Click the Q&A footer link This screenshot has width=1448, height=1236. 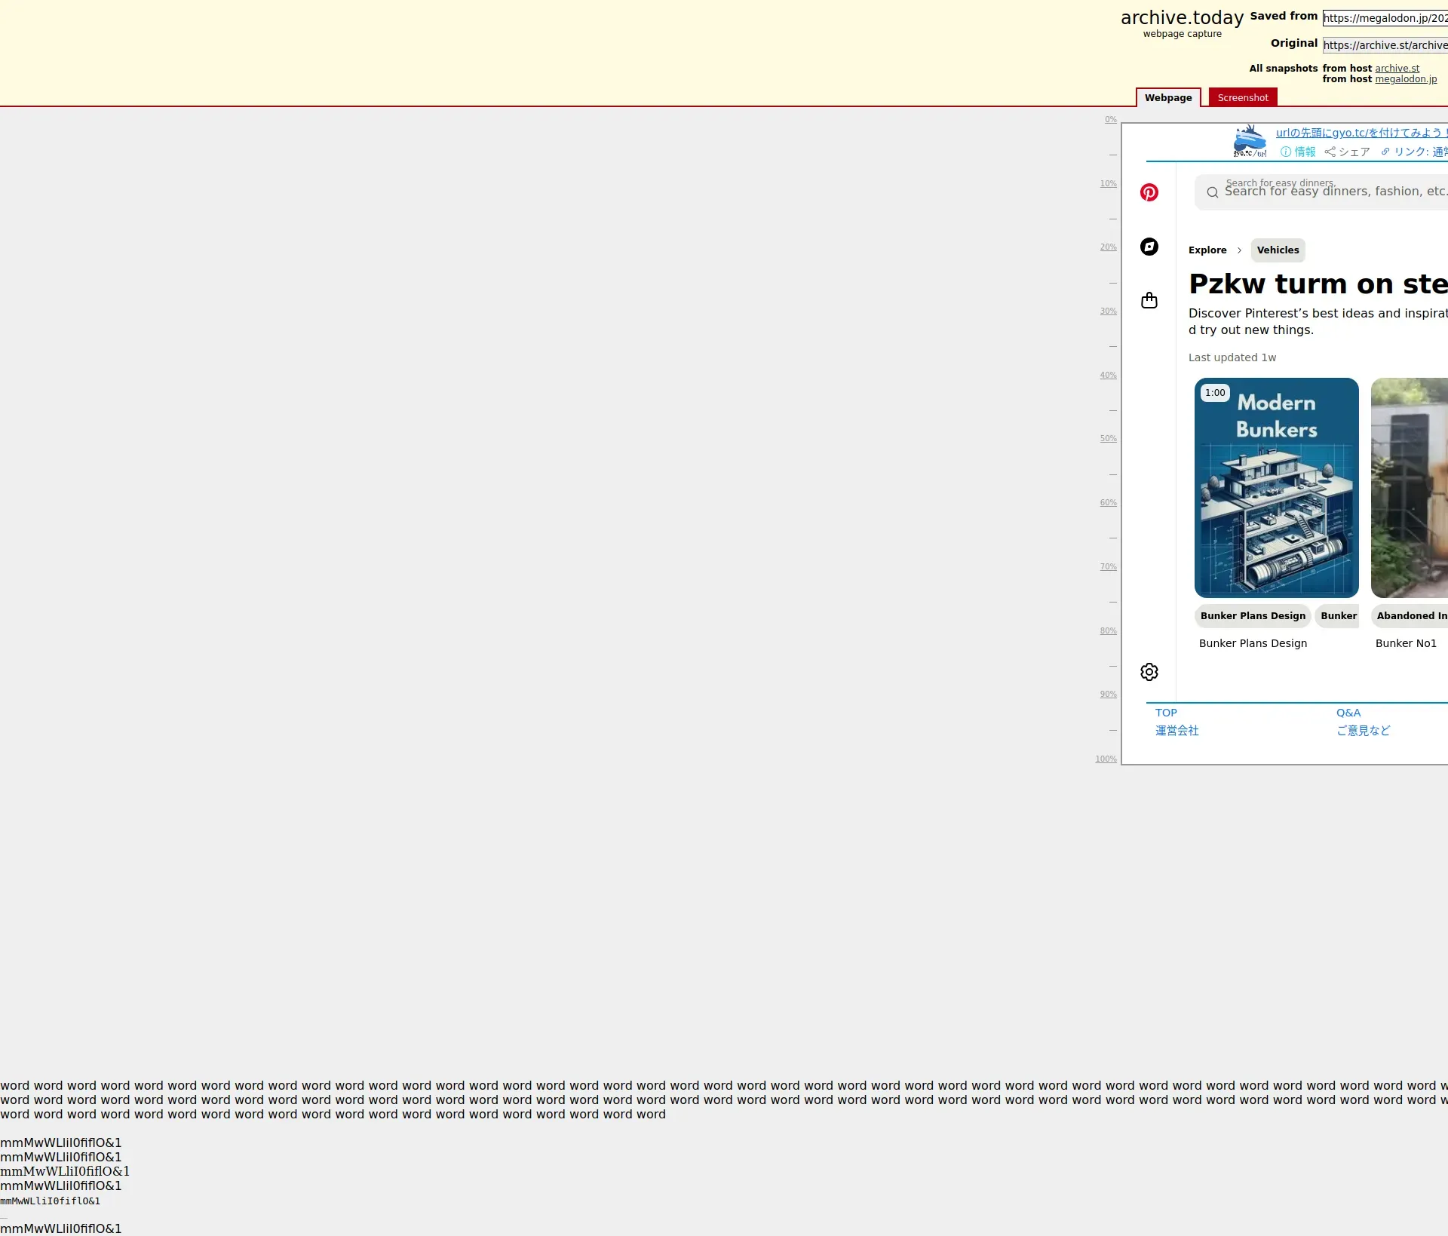point(1348,713)
